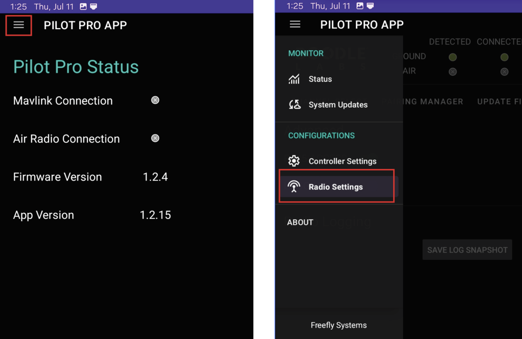Open Radio Settings from the drawer

[x=336, y=187]
